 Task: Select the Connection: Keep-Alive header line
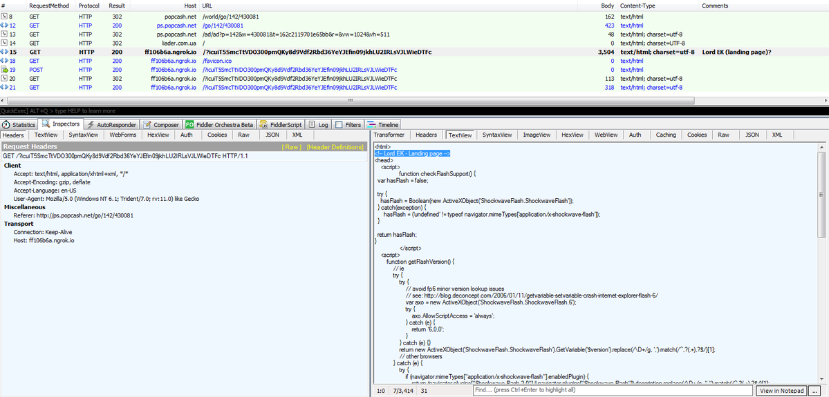(43, 232)
